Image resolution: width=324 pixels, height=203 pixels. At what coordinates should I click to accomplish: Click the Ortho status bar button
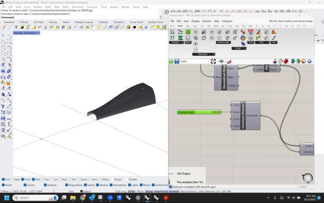[x=132, y=191]
